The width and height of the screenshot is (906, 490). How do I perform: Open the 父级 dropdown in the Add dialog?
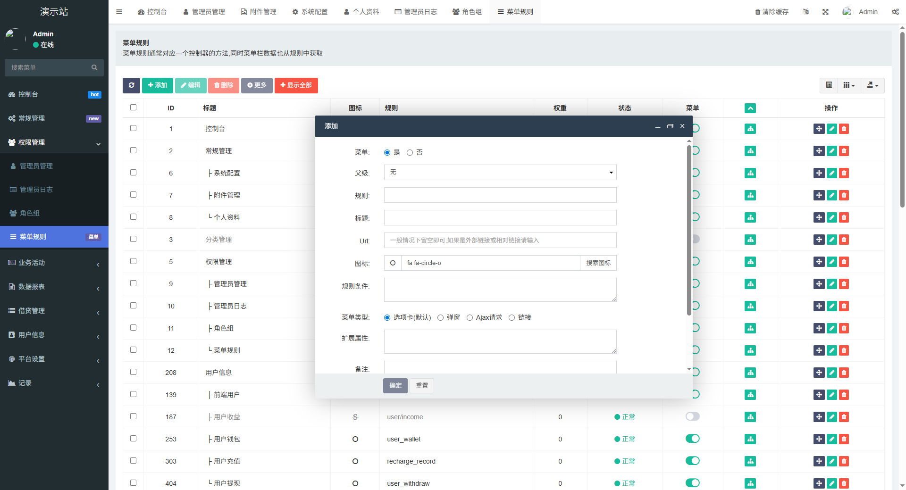pyautogui.click(x=500, y=173)
